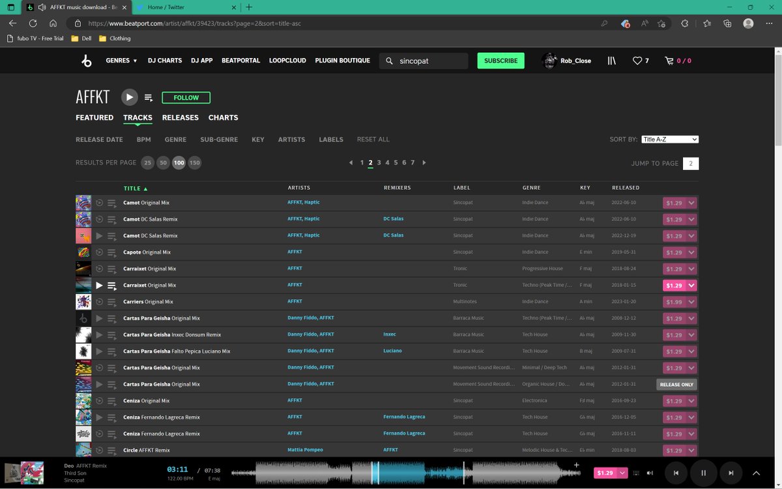This screenshot has height=489, width=782.
Task: Set results per page to 100
Action: pos(179,162)
